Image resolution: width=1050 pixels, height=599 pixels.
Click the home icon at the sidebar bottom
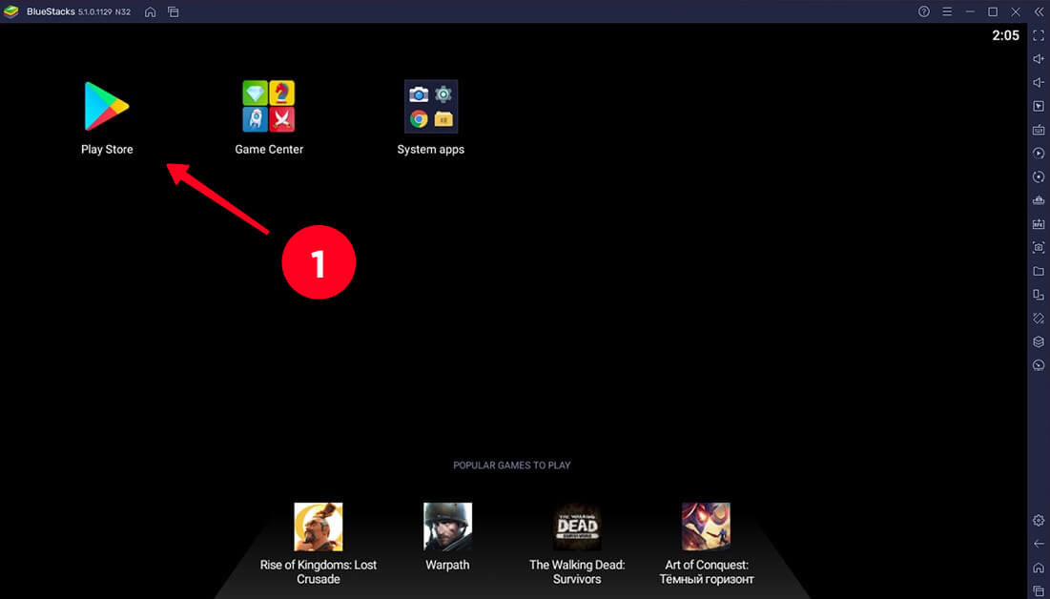tap(1039, 568)
